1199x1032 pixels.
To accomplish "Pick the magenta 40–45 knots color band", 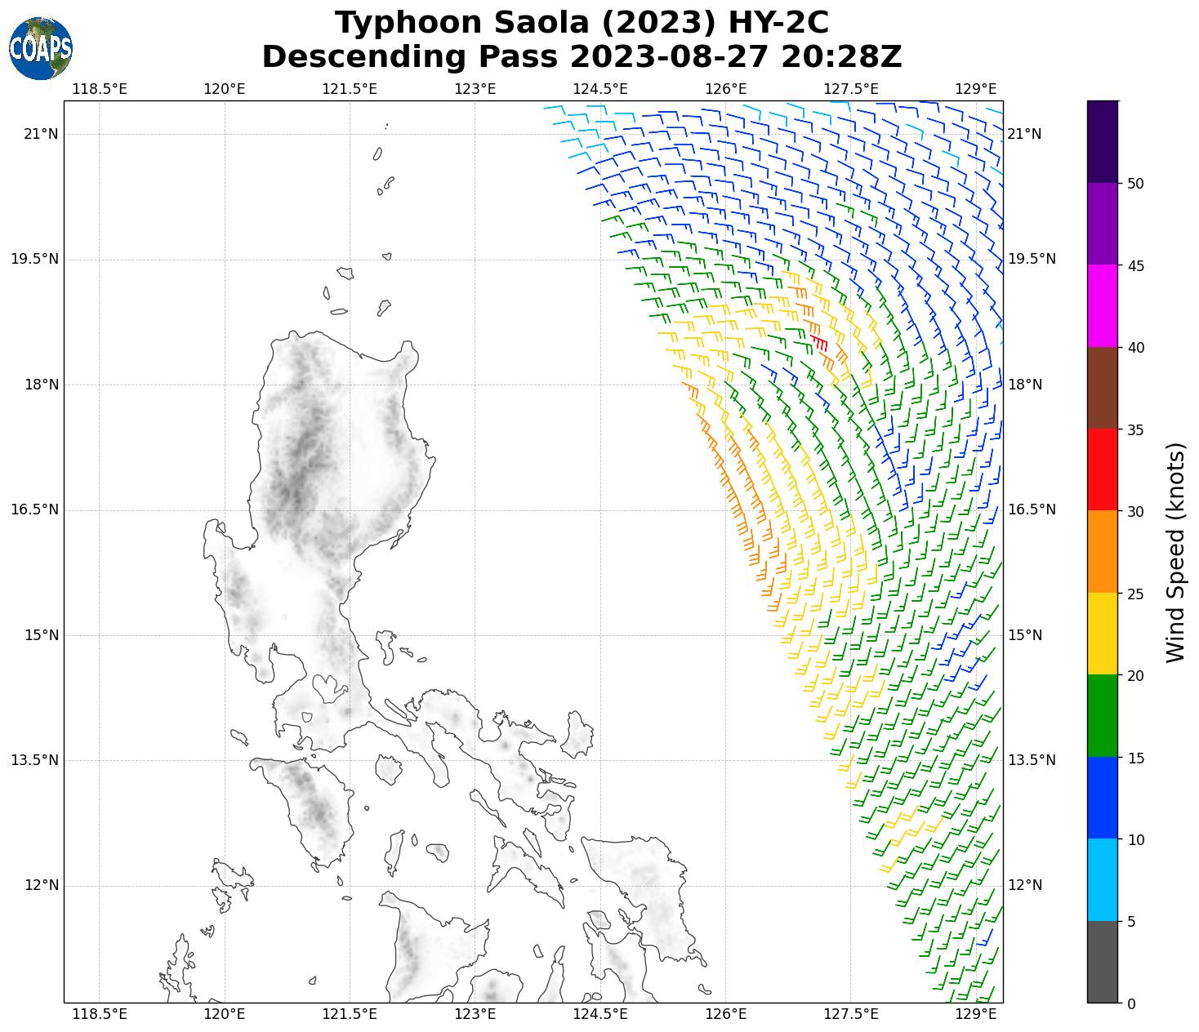I will 1102,305.
